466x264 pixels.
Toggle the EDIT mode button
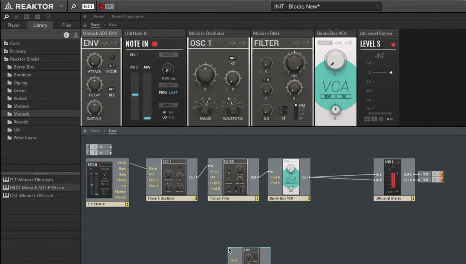(x=88, y=6)
